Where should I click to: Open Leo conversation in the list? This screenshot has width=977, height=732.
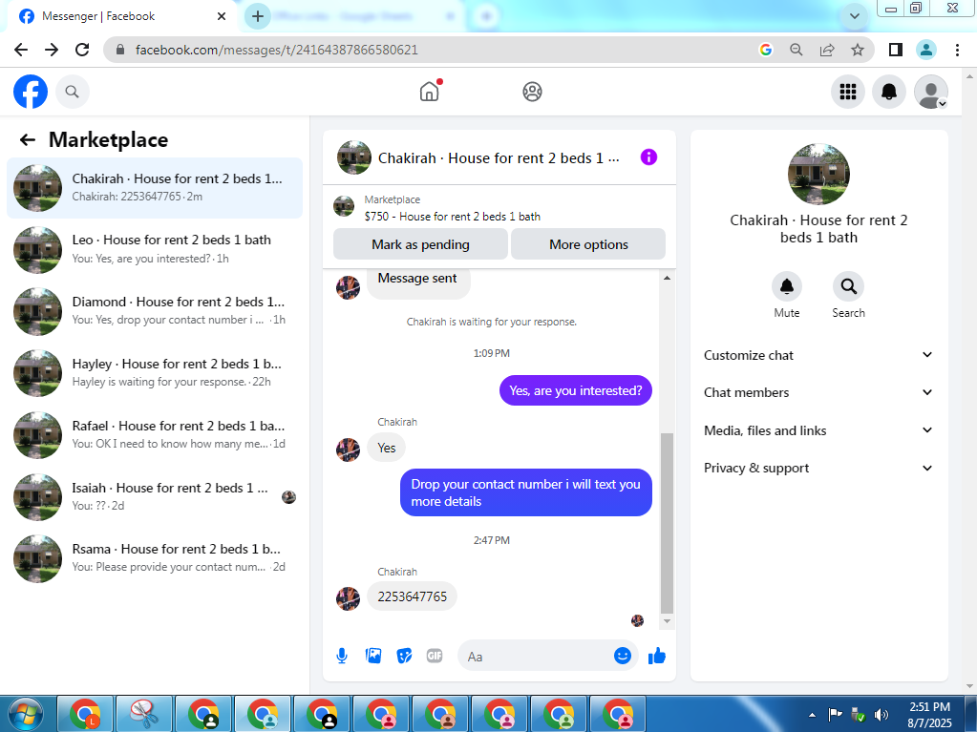[x=155, y=249]
